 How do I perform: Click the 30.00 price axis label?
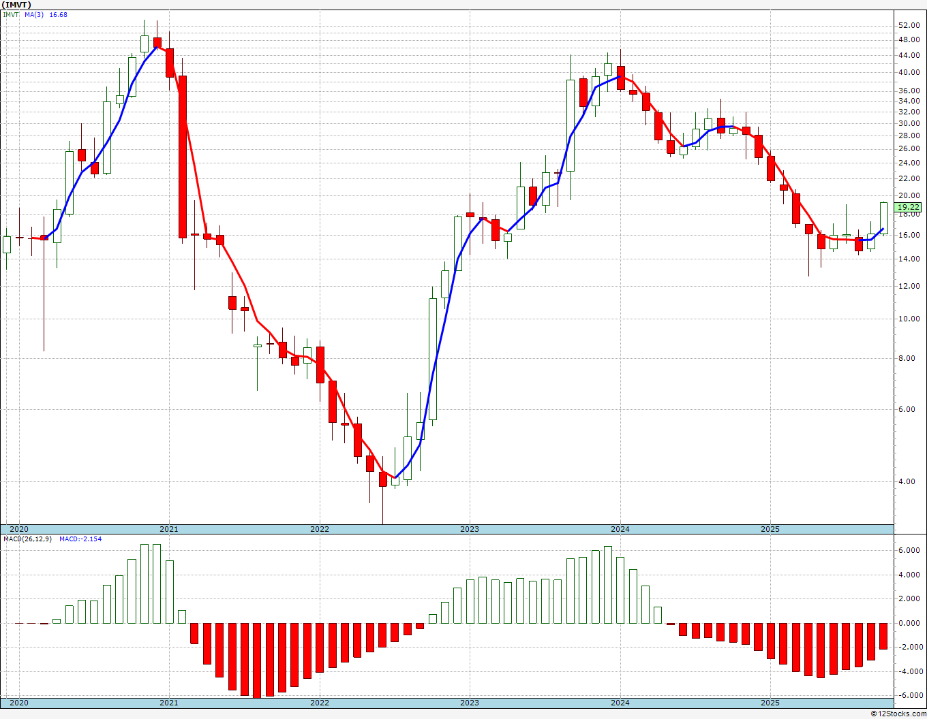(909, 123)
